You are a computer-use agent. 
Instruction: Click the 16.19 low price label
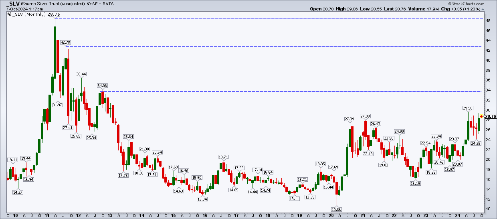pyautogui.click(x=415, y=183)
